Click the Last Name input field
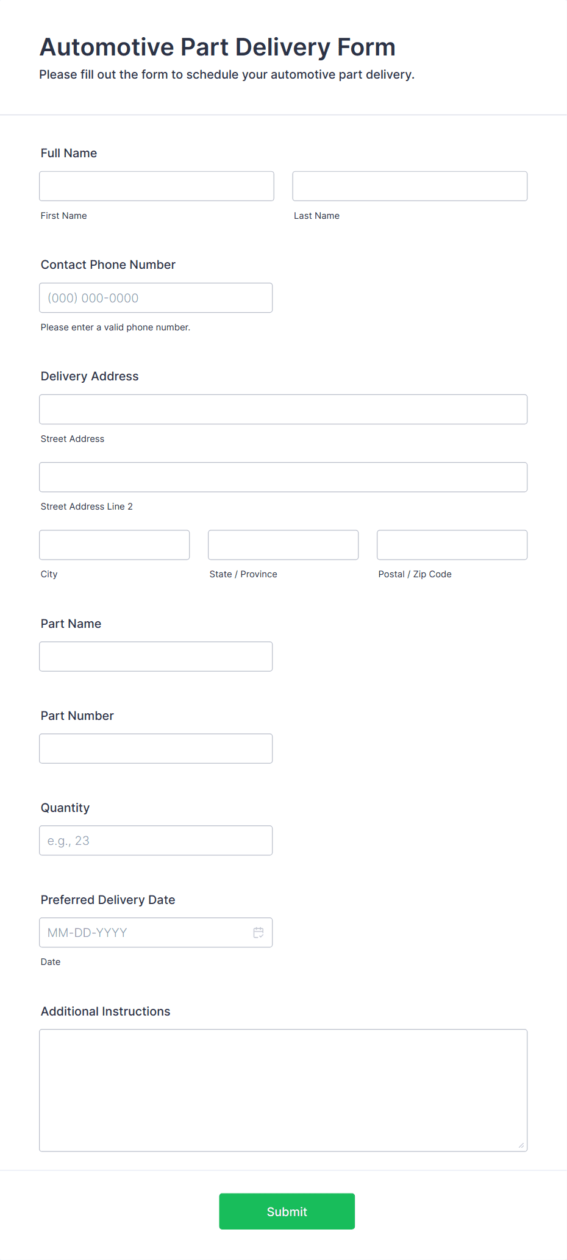The height and width of the screenshot is (1260, 567). (409, 186)
